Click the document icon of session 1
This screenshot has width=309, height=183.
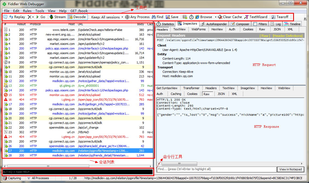[x=6, y=30]
